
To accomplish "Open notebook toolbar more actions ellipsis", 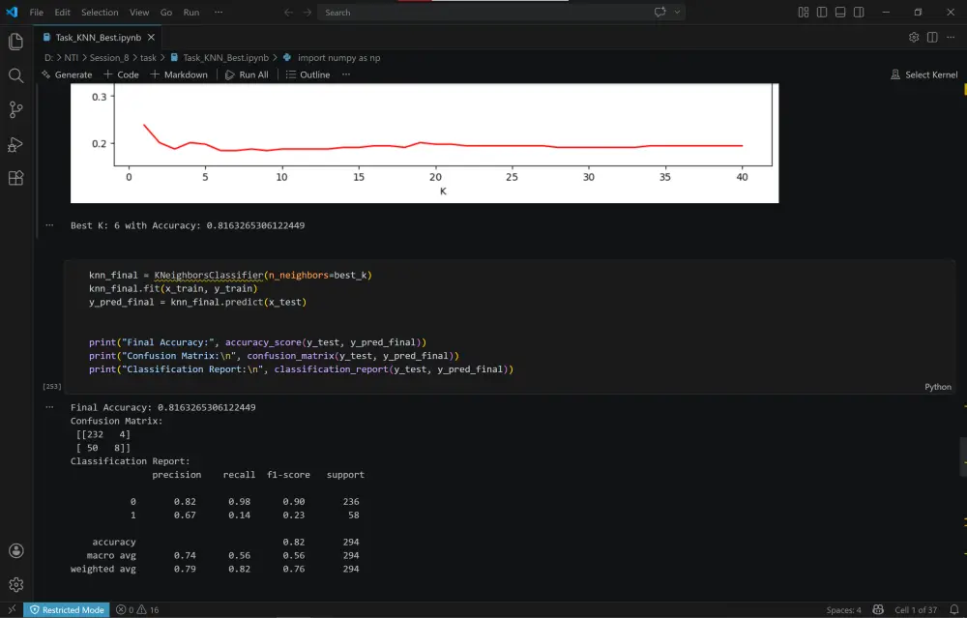I will click(346, 74).
